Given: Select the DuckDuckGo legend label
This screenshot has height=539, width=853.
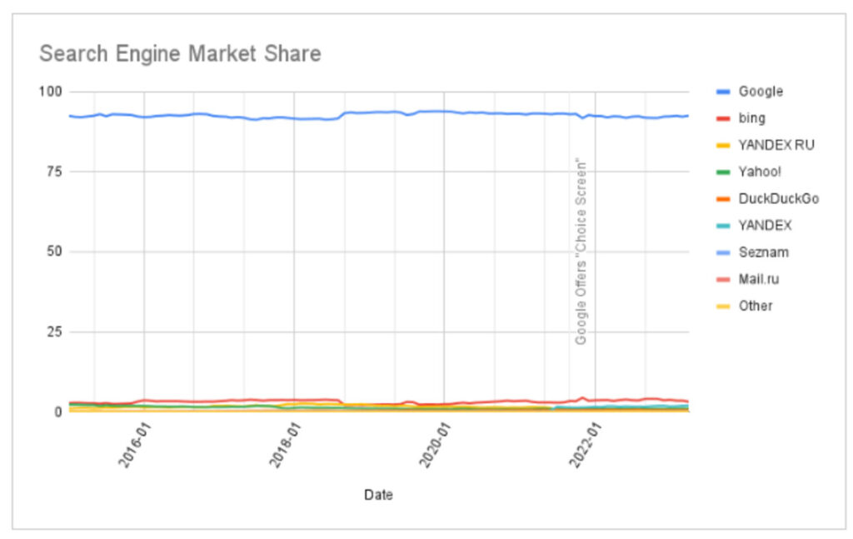Looking at the screenshot, I should (x=778, y=198).
